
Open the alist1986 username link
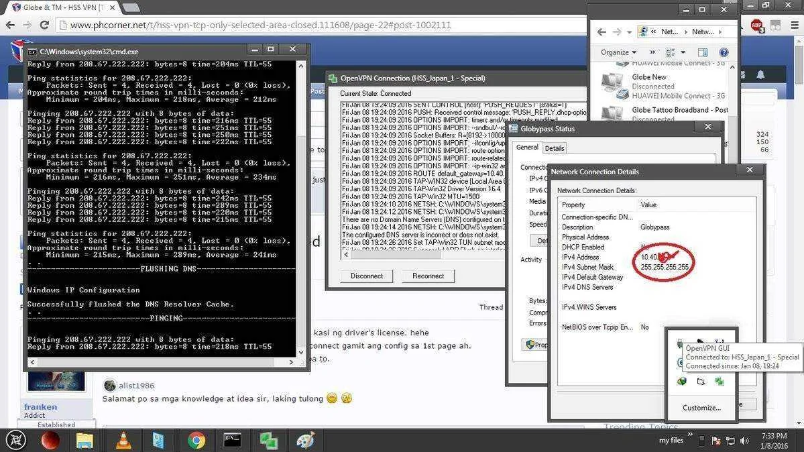click(x=136, y=386)
